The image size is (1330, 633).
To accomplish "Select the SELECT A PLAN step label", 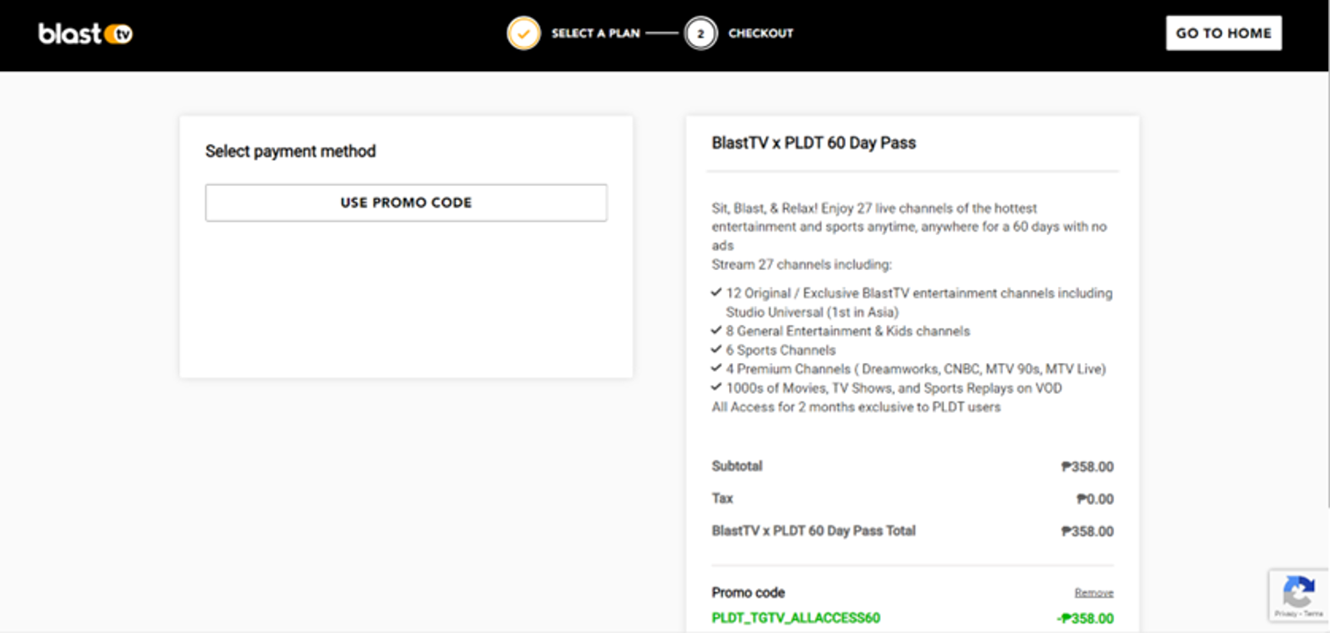I will pos(596,33).
